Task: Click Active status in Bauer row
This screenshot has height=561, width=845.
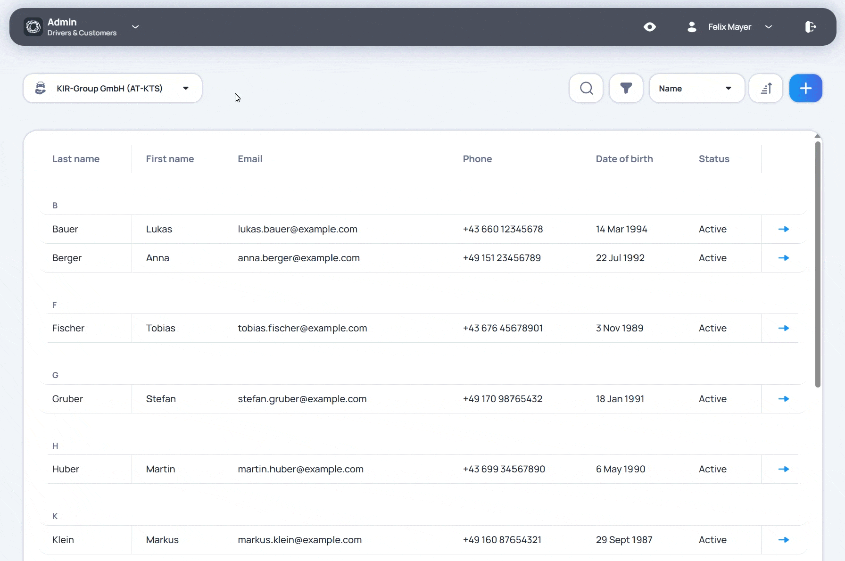Action: (712, 229)
